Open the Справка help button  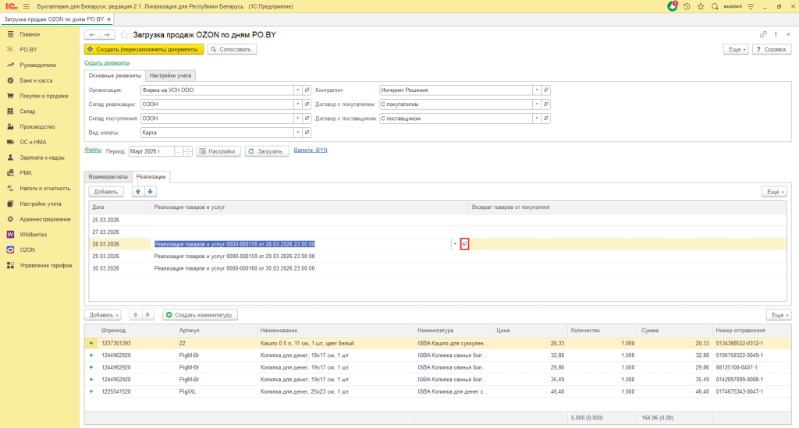pyautogui.click(x=772, y=49)
